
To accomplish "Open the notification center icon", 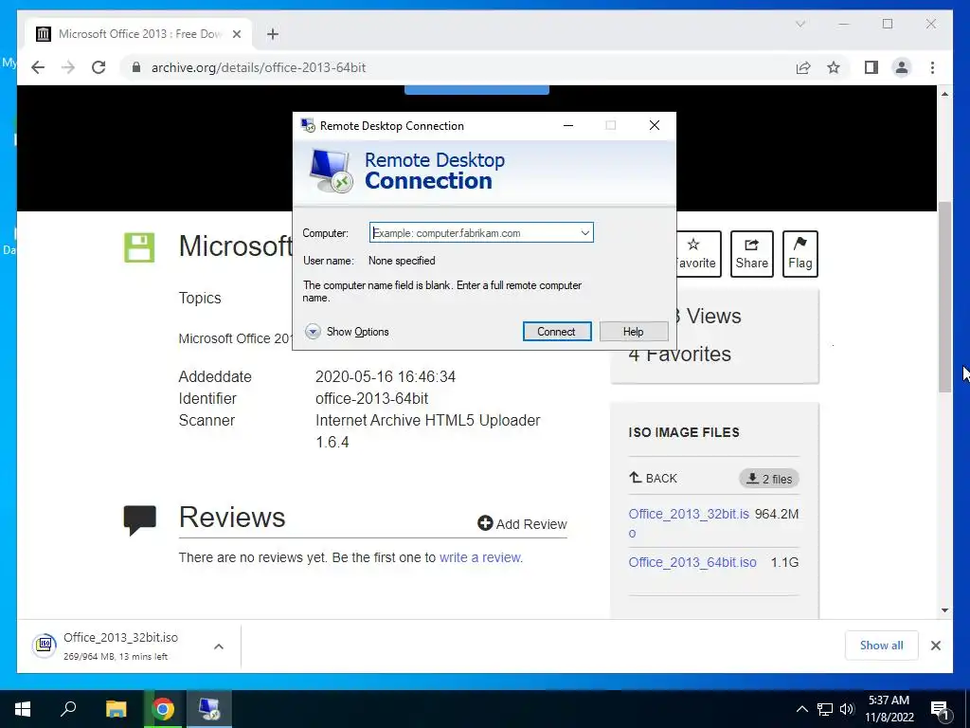I will tap(941, 709).
